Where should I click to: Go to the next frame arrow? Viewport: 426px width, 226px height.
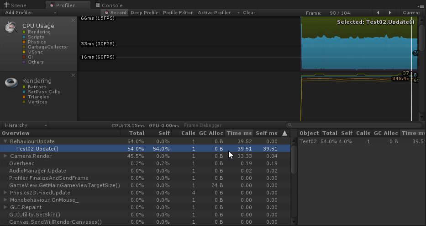[x=390, y=12]
